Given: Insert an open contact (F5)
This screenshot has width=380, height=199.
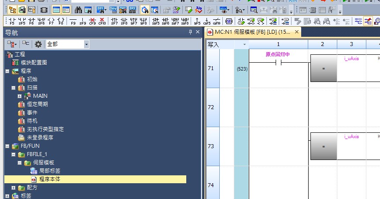Looking at the screenshot, I should click(x=11, y=21).
